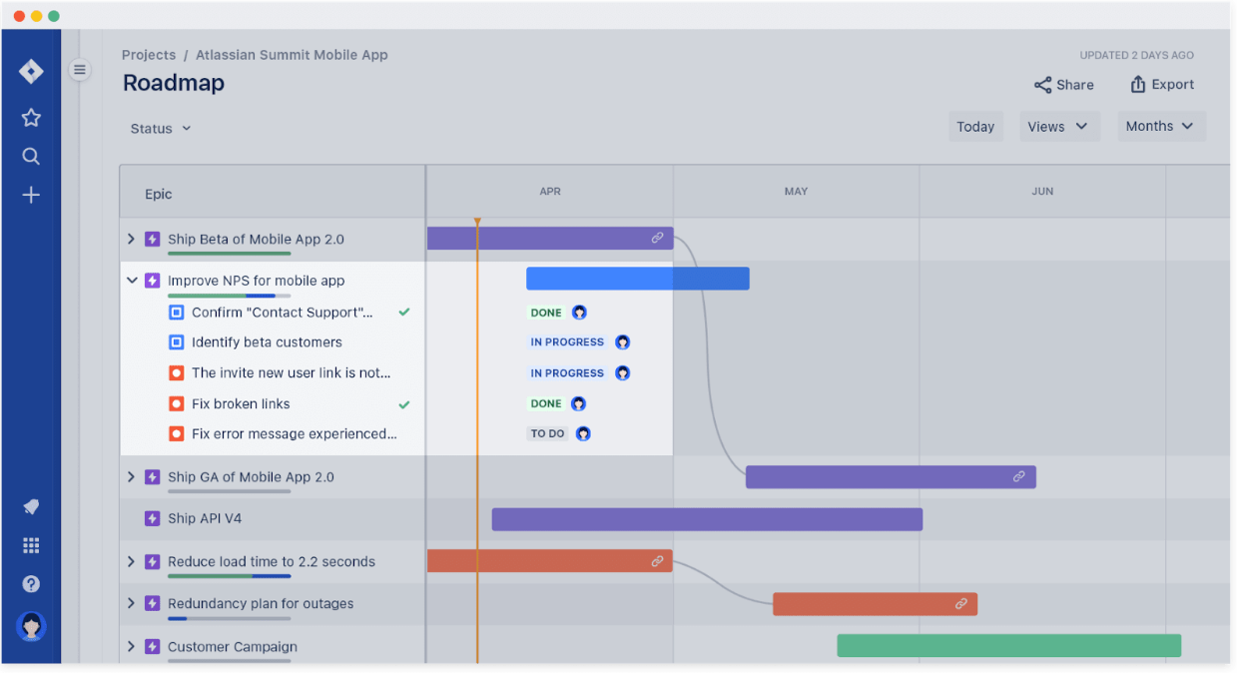The height and width of the screenshot is (673, 1237).
Task: Expand the Customer Campaign epic
Action: point(131,647)
